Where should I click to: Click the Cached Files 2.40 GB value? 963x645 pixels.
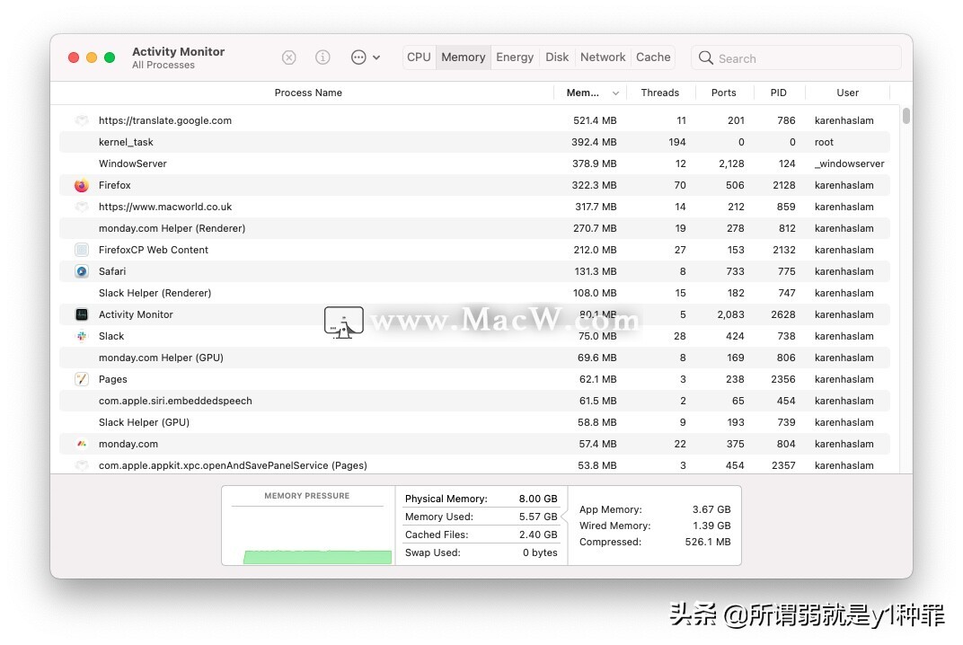pyautogui.click(x=538, y=535)
